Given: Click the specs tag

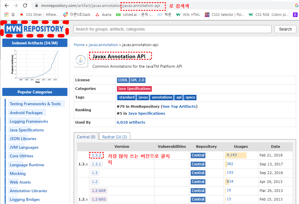Looking at the screenshot, I should pyautogui.click(x=190, y=97).
